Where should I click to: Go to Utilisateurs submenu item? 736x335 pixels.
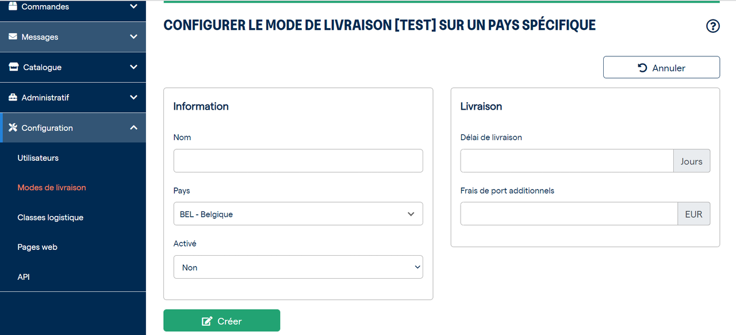click(x=38, y=158)
